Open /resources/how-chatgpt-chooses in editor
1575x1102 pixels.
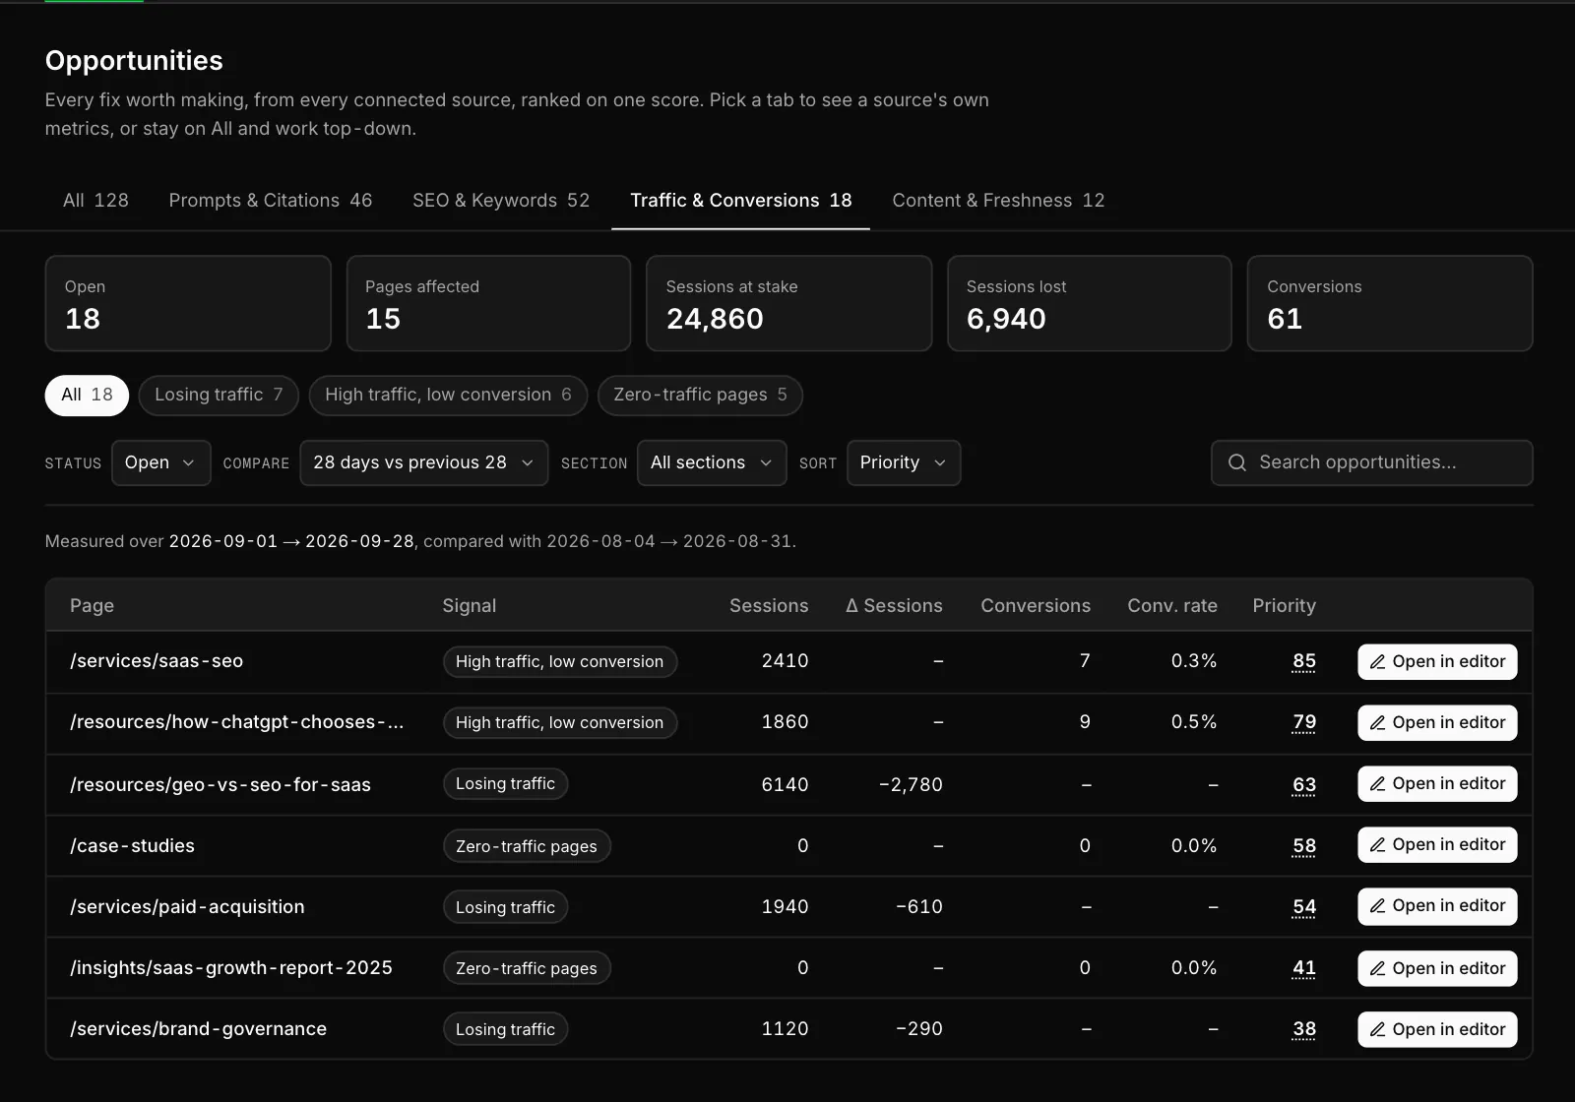tap(1437, 723)
